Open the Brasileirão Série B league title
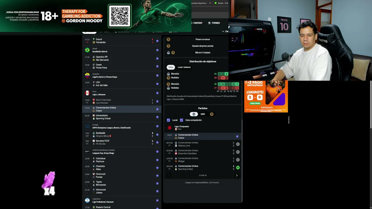The width and height of the screenshot is (372, 209). coord(100,52)
